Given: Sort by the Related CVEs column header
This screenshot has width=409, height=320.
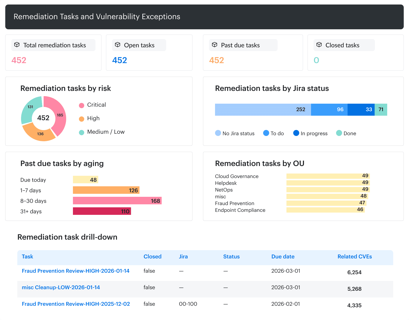Looking at the screenshot, I should click(x=355, y=256).
